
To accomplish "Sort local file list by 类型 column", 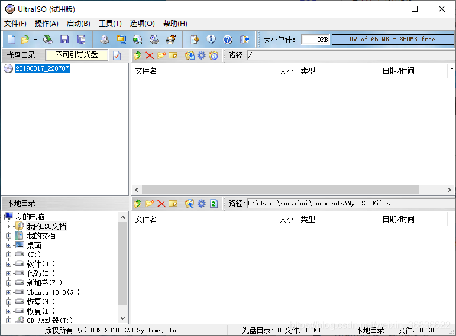I will pyautogui.click(x=332, y=219).
